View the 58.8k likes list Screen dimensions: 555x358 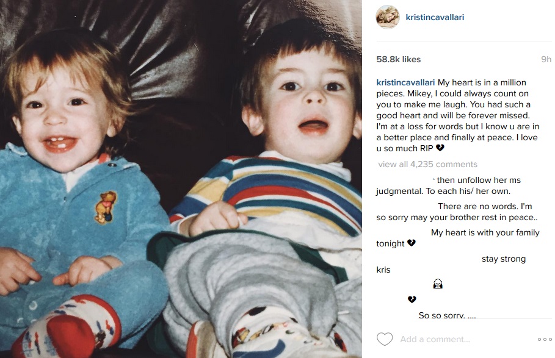(399, 59)
